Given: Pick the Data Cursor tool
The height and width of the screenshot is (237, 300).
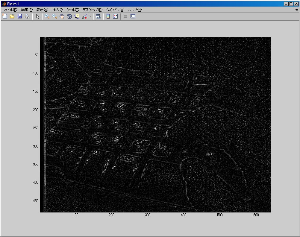Looking at the screenshot, I should tap(77, 16).
